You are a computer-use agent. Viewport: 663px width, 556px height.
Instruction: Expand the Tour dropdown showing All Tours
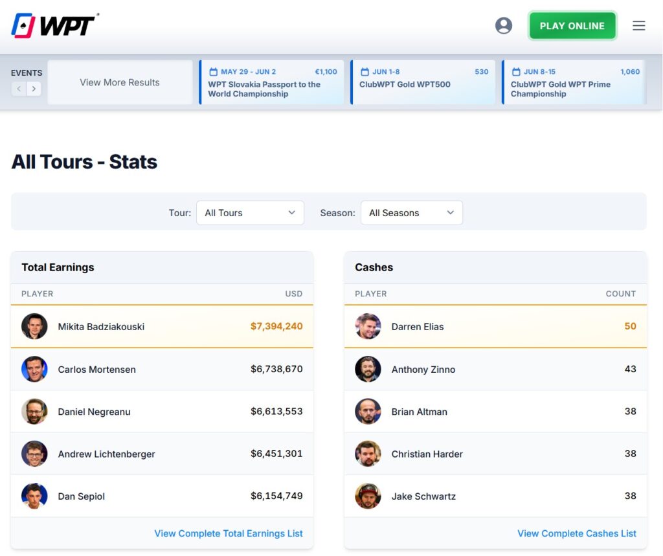251,213
